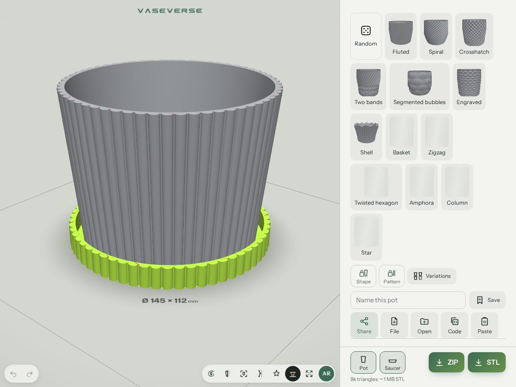Choose the Fluted preset thumbnail

click(x=401, y=36)
